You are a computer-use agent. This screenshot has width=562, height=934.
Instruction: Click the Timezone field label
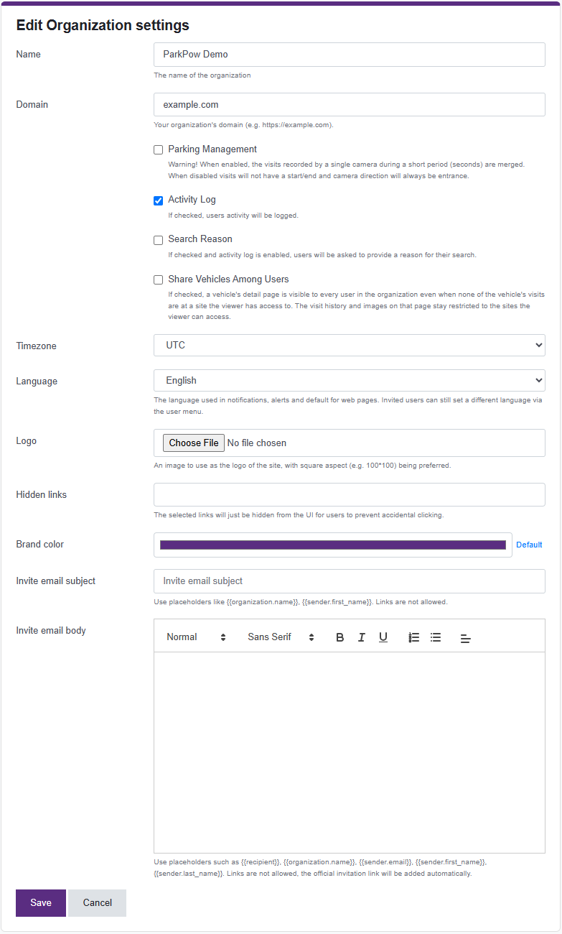(x=36, y=346)
